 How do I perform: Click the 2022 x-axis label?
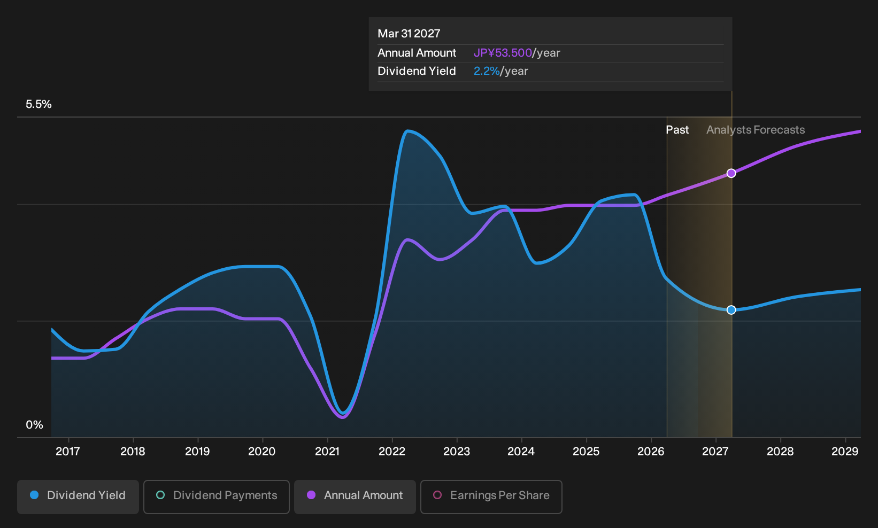[x=392, y=452]
